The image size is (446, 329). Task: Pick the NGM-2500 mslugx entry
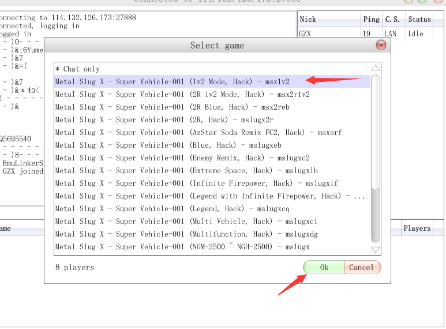212,247
